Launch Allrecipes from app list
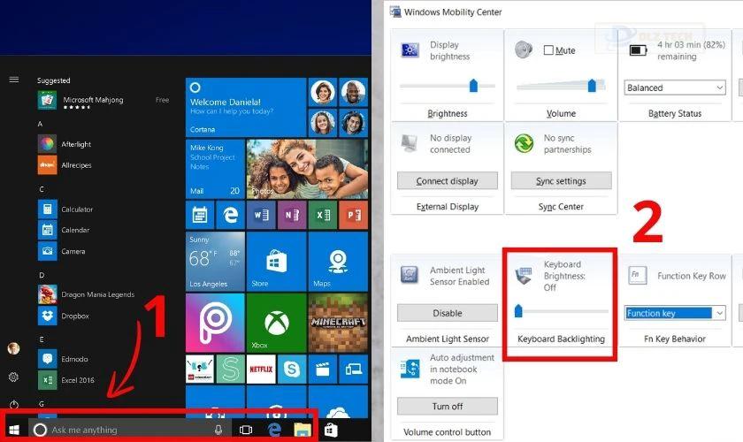 pos(65,164)
